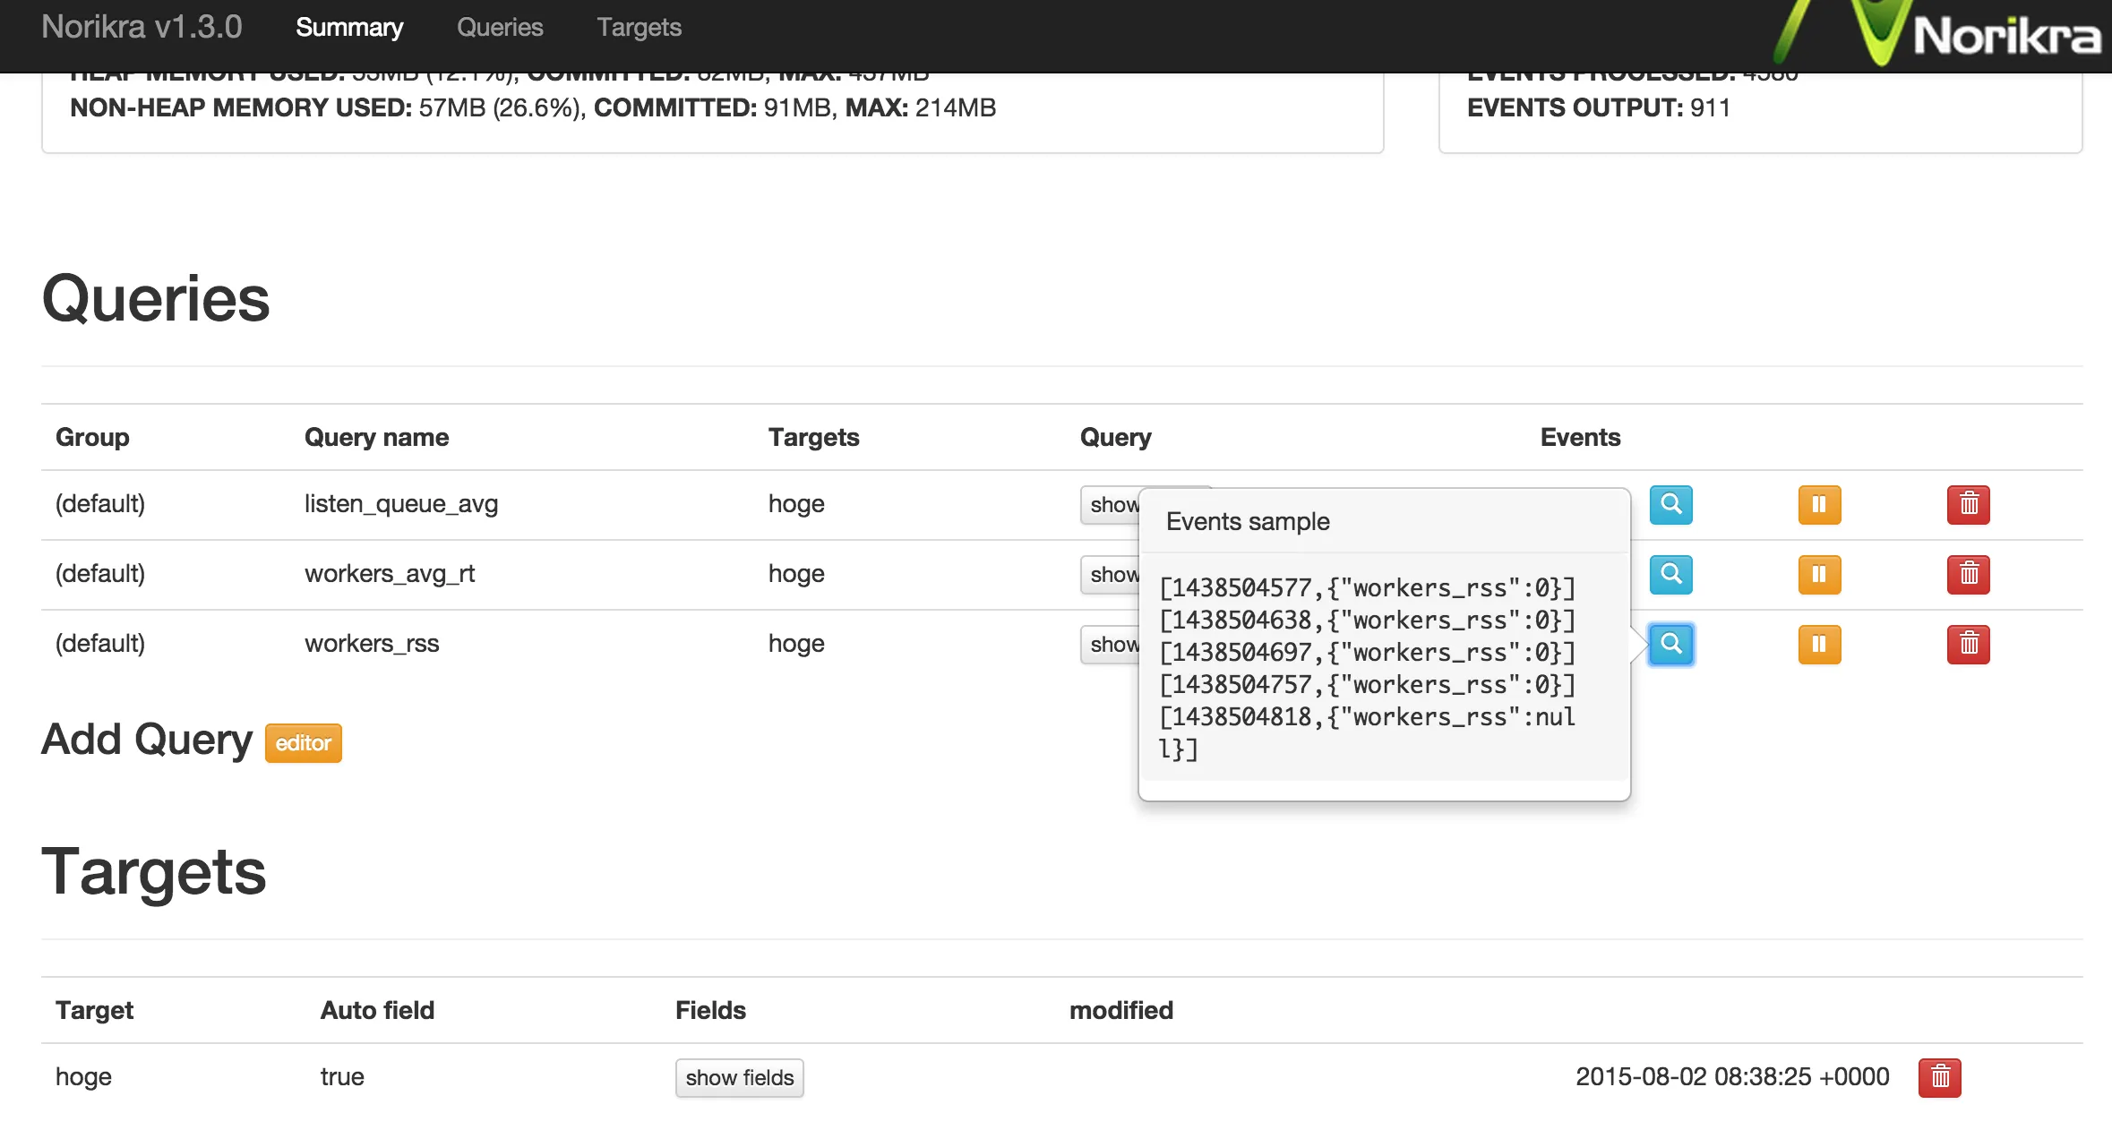
Task: Remove the workers_avg_rt query with trash icon
Action: point(1968,574)
